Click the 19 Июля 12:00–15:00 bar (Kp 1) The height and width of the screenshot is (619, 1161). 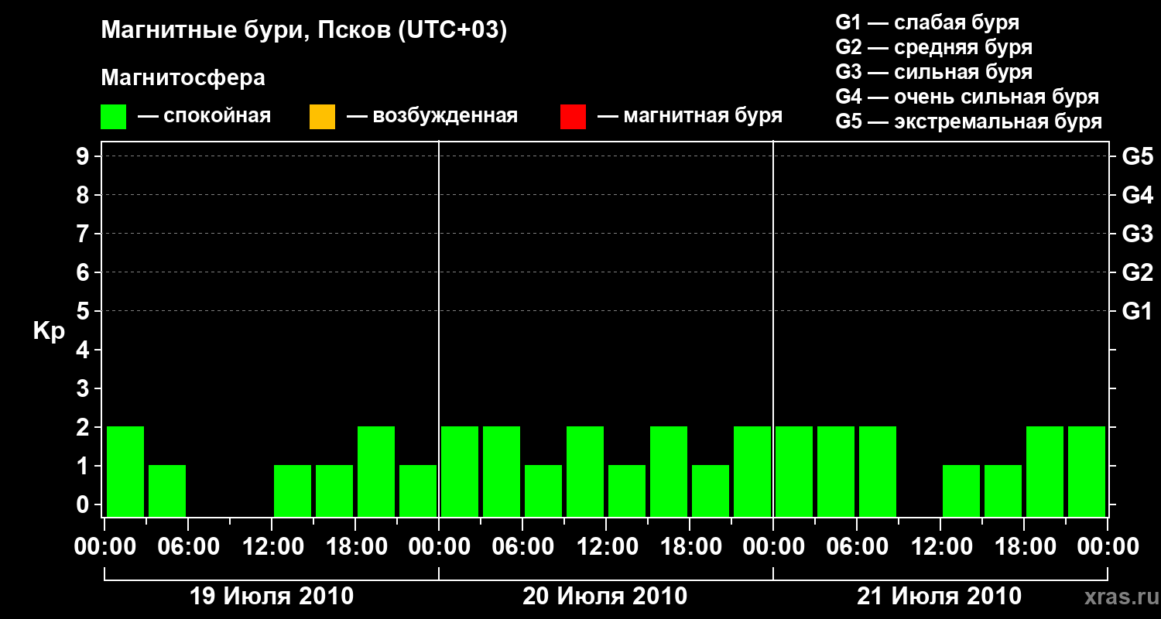pos(293,491)
